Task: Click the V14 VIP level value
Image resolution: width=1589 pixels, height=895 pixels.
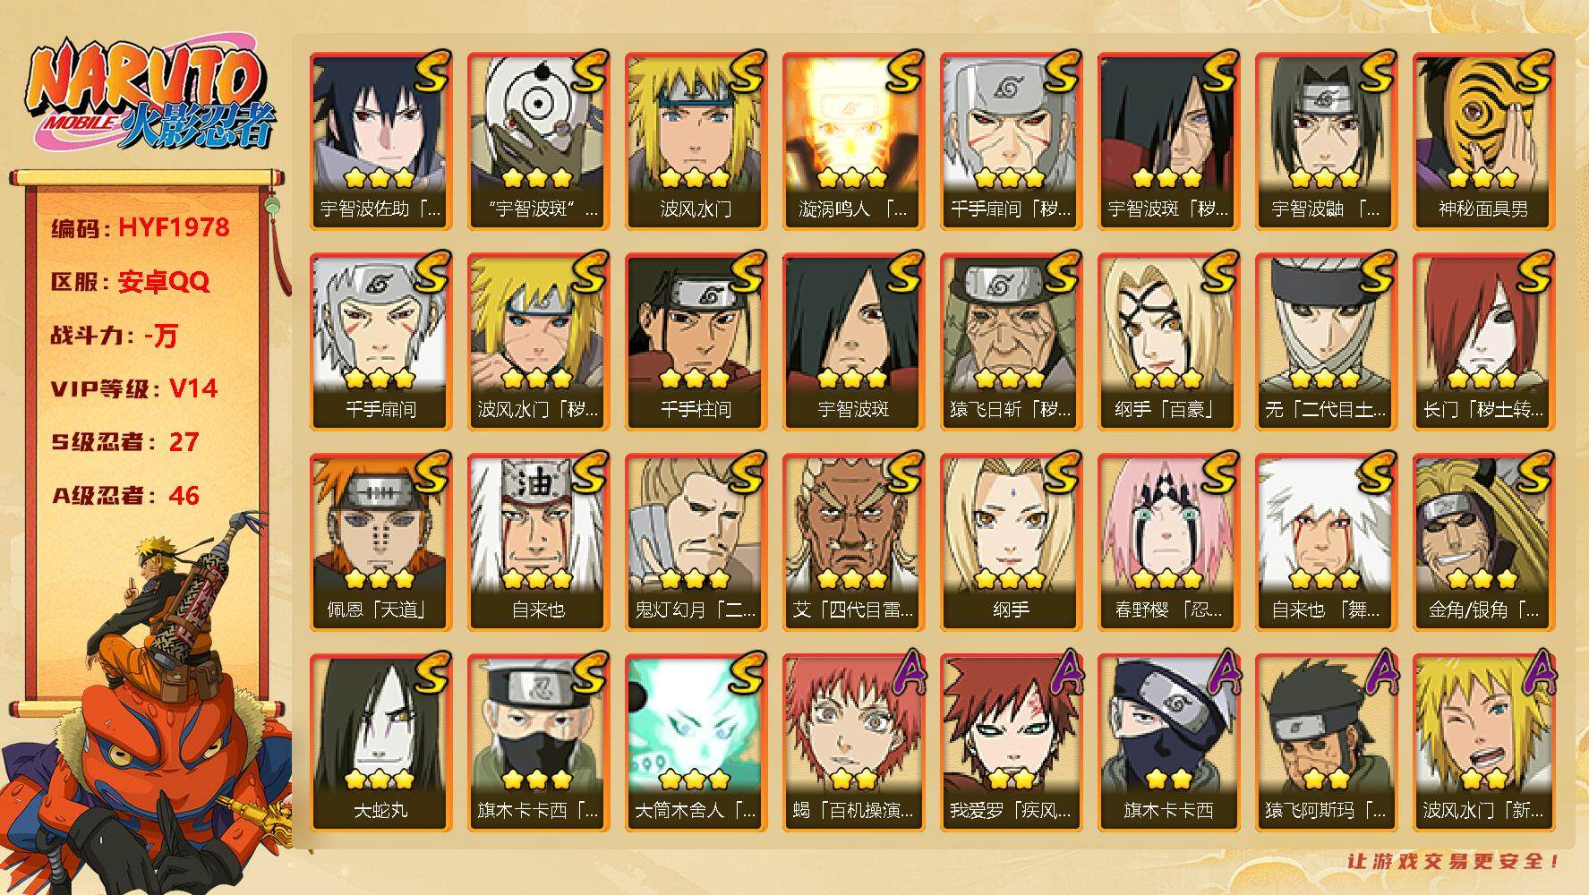Action: tap(194, 388)
